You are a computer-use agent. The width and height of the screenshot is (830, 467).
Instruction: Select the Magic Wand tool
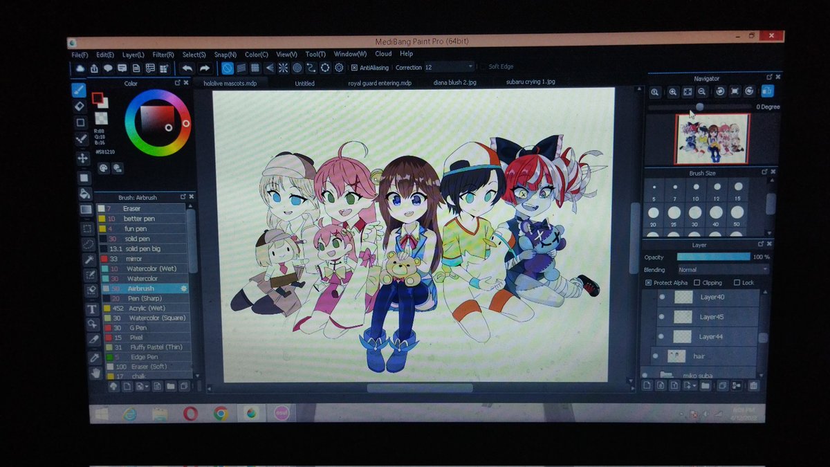[x=89, y=260]
